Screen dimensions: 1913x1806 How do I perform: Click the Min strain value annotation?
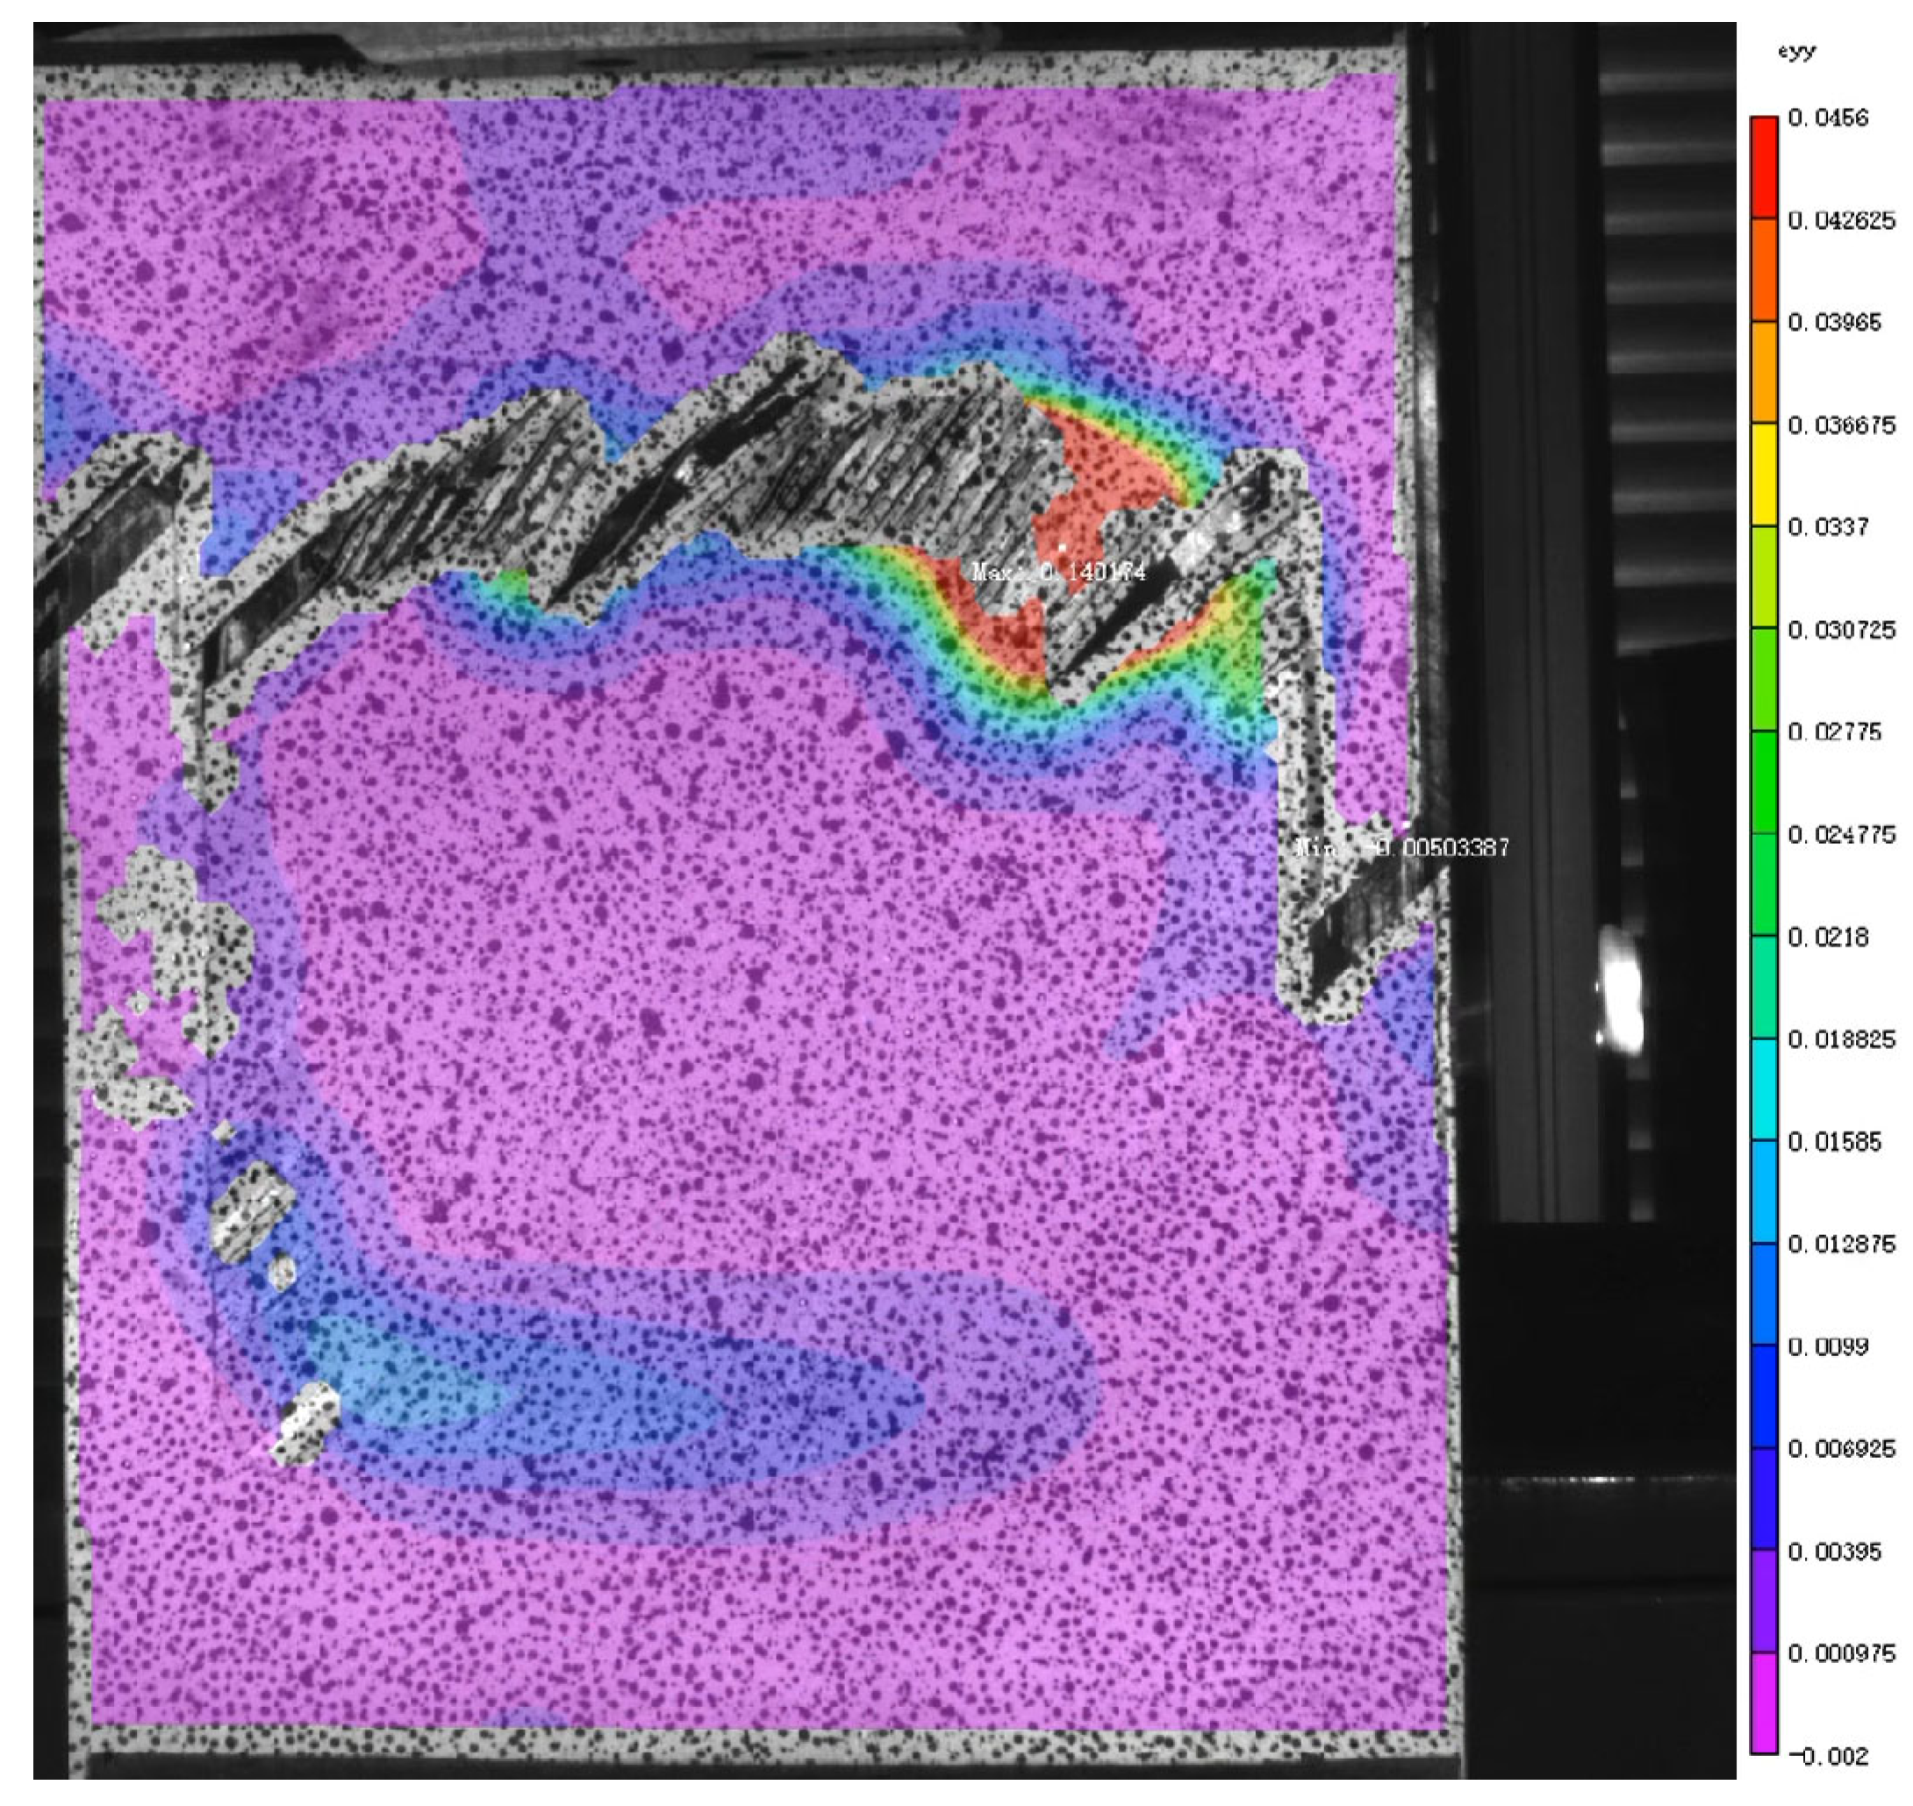tap(1401, 847)
